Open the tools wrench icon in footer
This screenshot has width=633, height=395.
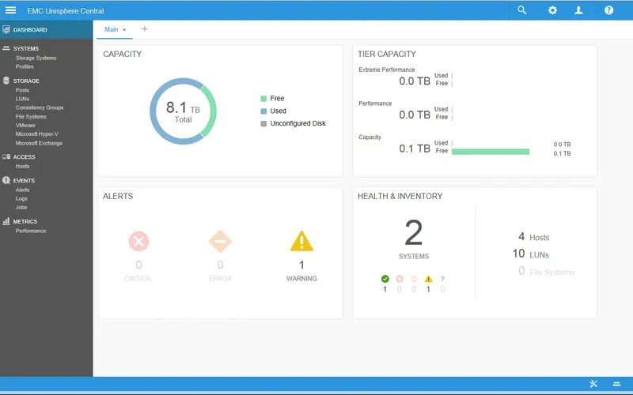point(593,384)
